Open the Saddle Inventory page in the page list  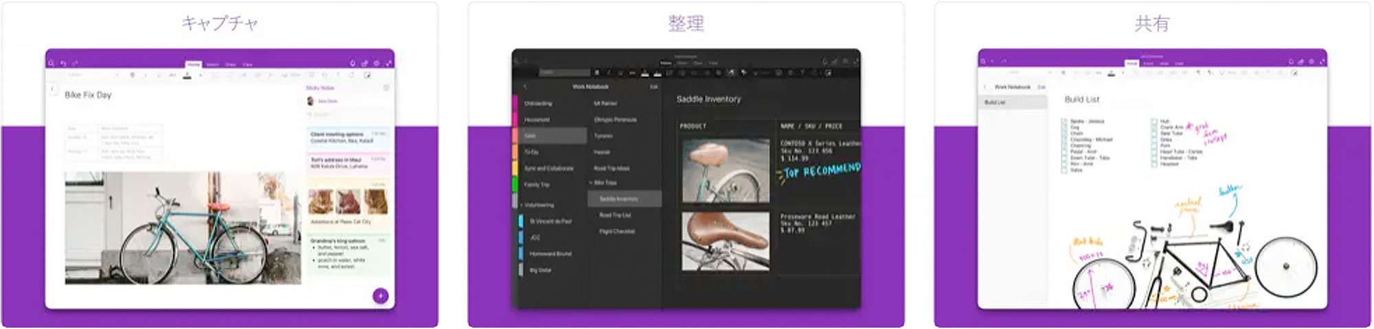click(x=618, y=199)
